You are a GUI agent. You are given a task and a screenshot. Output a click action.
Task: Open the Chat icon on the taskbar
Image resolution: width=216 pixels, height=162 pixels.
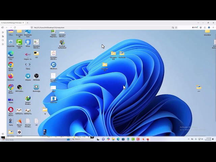[x=103, y=139]
